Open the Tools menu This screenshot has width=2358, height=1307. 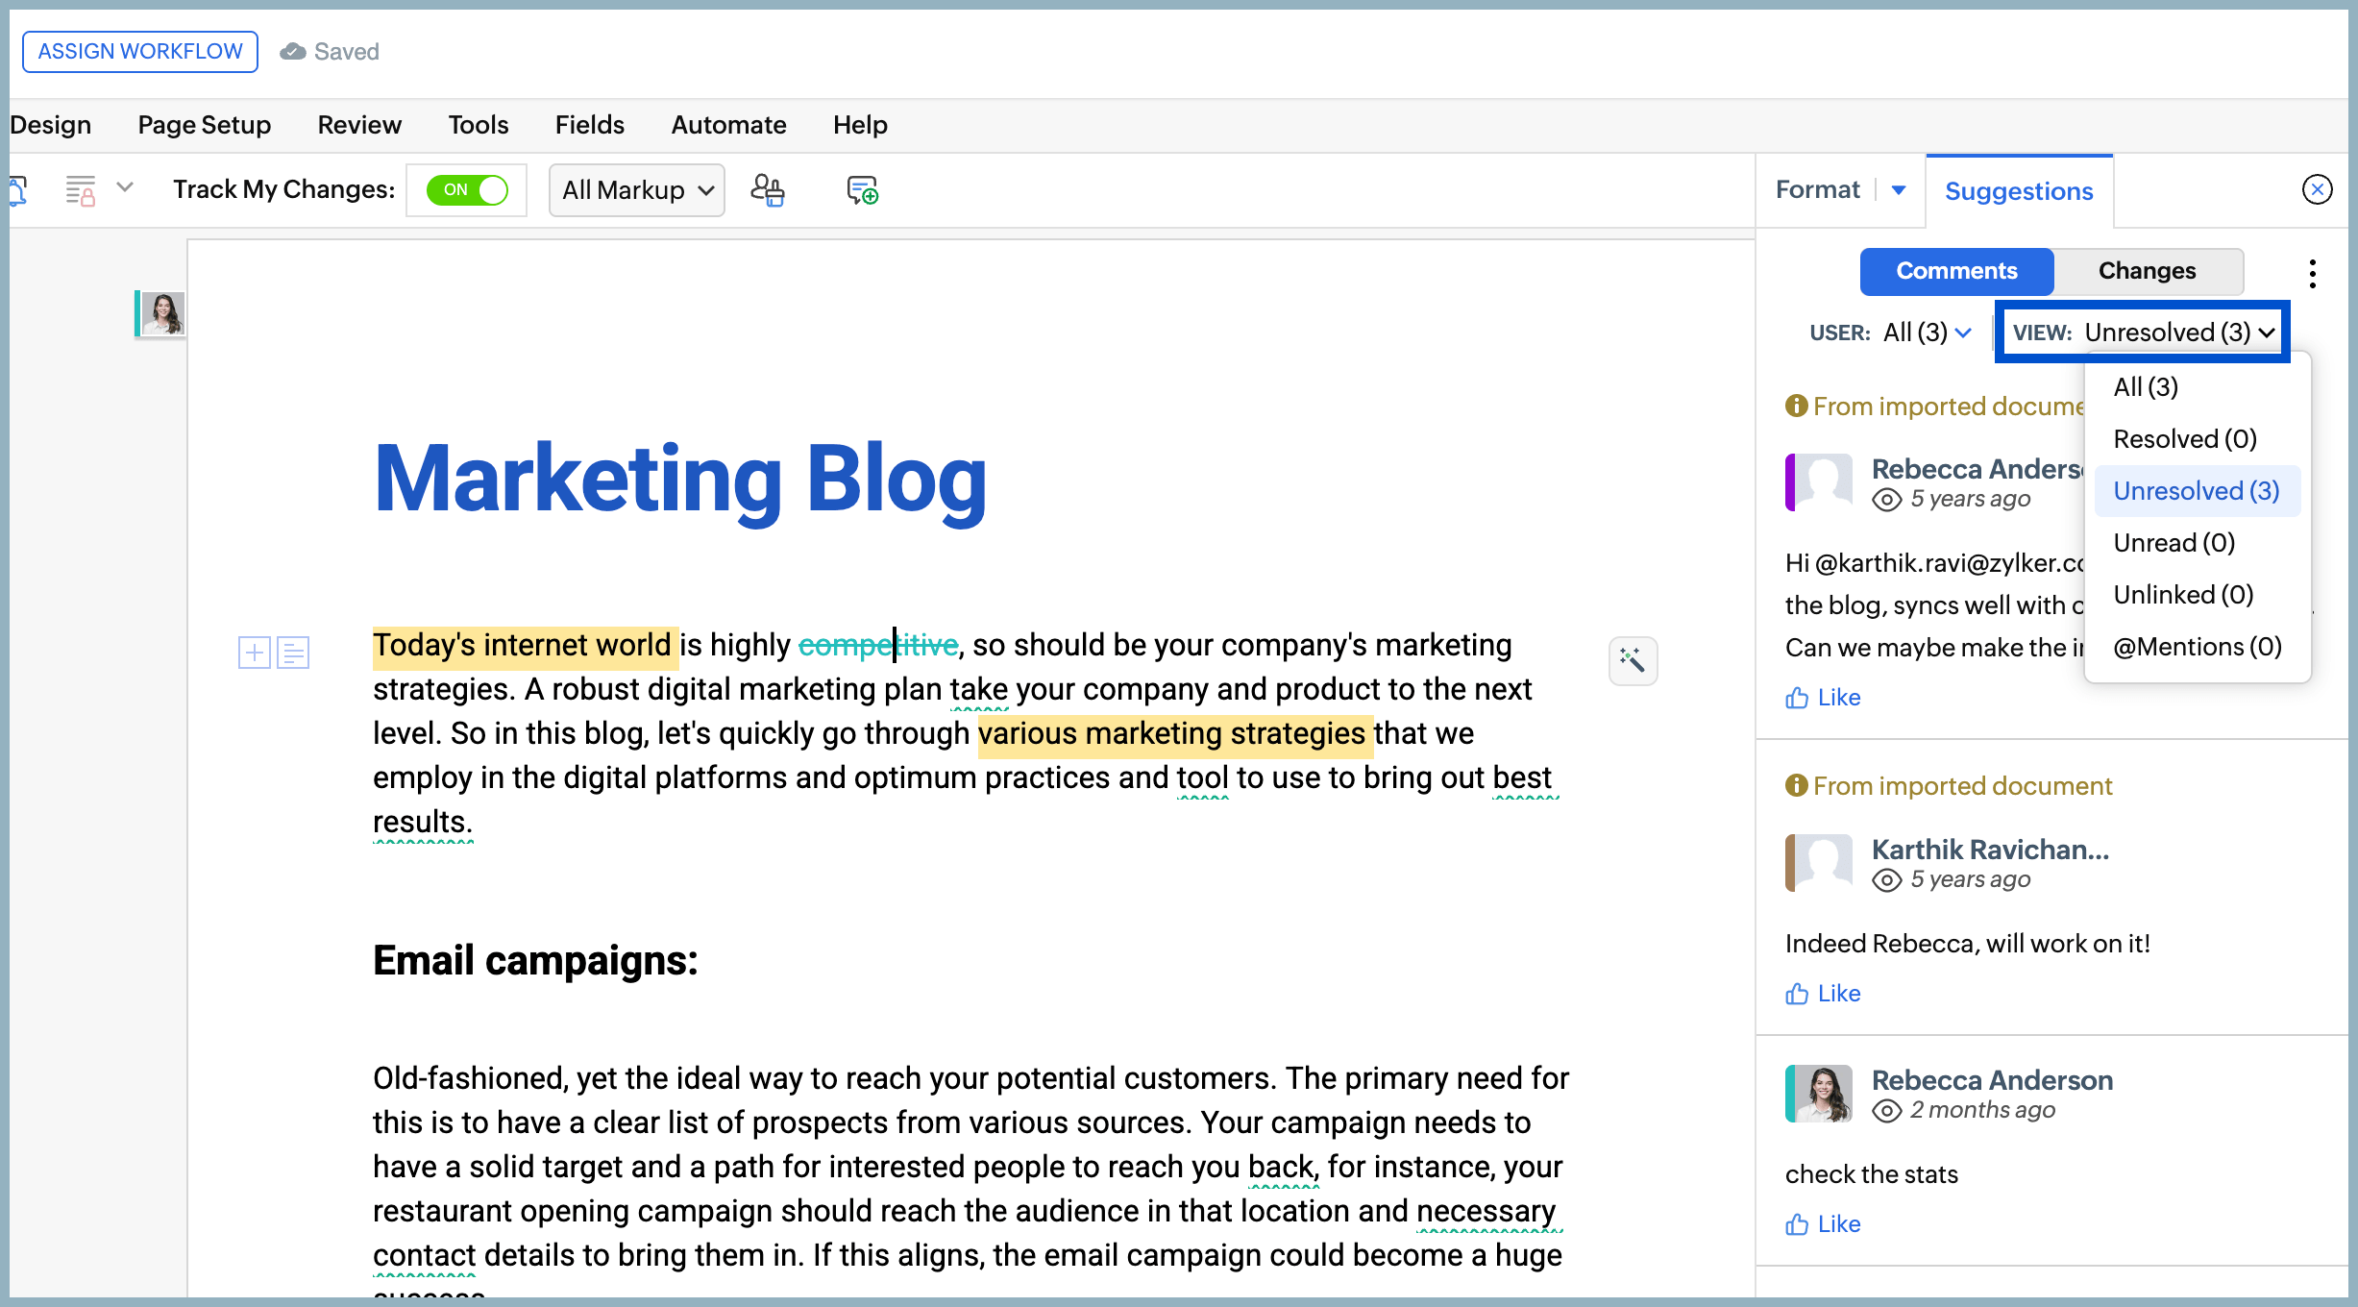coord(479,125)
